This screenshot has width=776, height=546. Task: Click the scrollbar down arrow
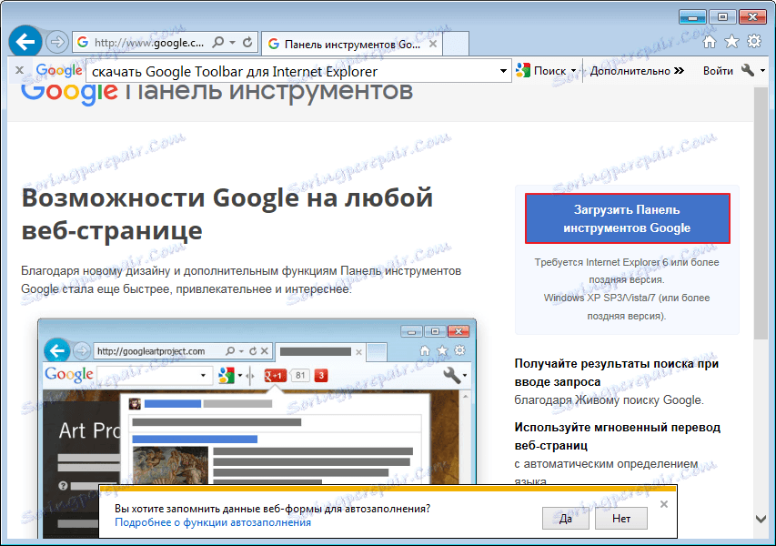761,519
